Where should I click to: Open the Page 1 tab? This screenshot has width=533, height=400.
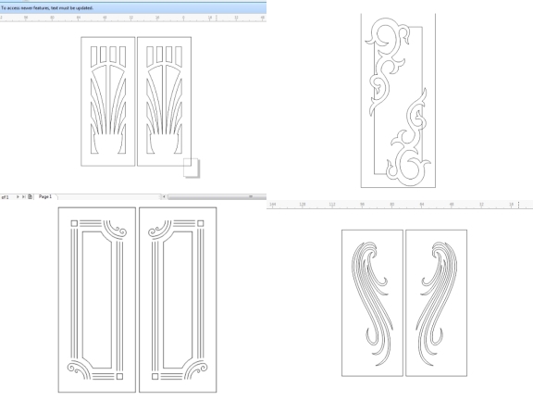pyautogui.click(x=45, y=196)
